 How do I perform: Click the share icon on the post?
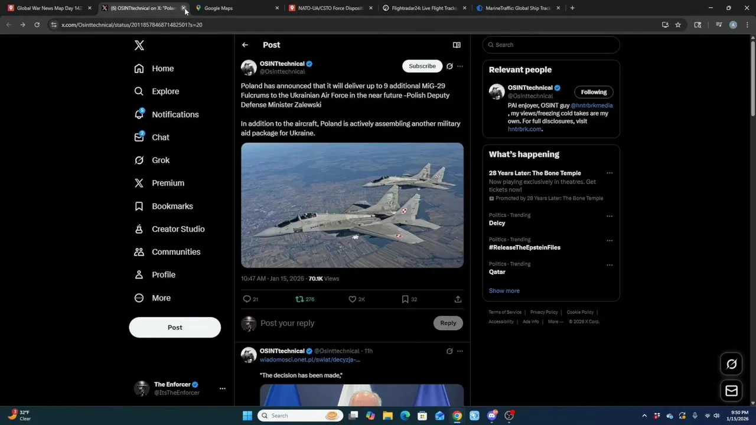tap(458, 299)
